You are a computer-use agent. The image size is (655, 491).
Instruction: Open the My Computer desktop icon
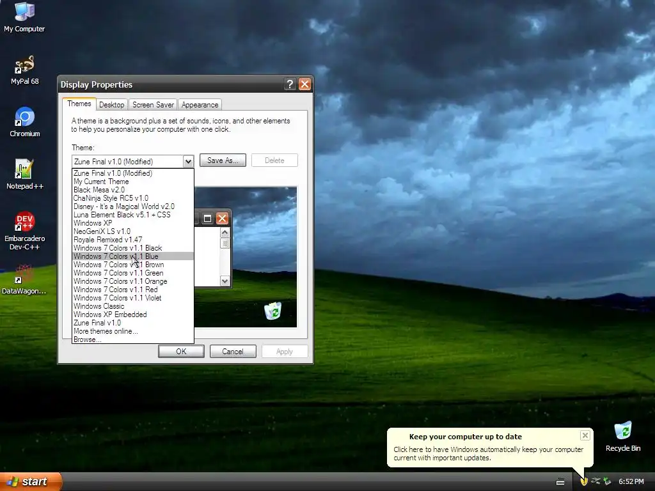[24, 17]
